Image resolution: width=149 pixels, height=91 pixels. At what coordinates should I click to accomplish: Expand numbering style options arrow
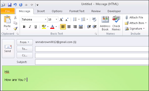click(87, 19)
